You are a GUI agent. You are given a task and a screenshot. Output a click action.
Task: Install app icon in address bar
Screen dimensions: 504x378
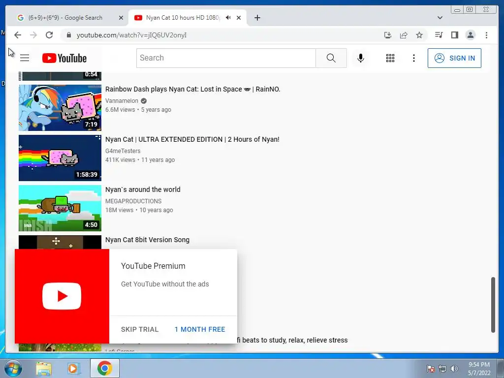[388, 35]
